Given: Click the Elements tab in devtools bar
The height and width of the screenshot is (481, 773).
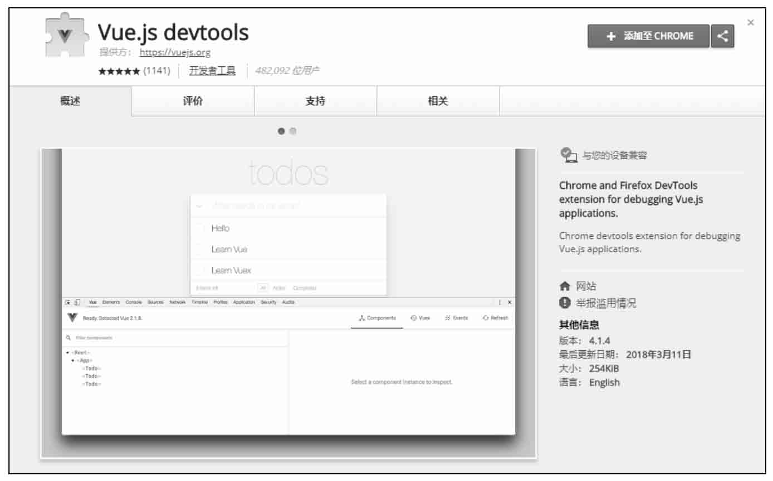Looking at the screenshot, I should tap(111, 302).
